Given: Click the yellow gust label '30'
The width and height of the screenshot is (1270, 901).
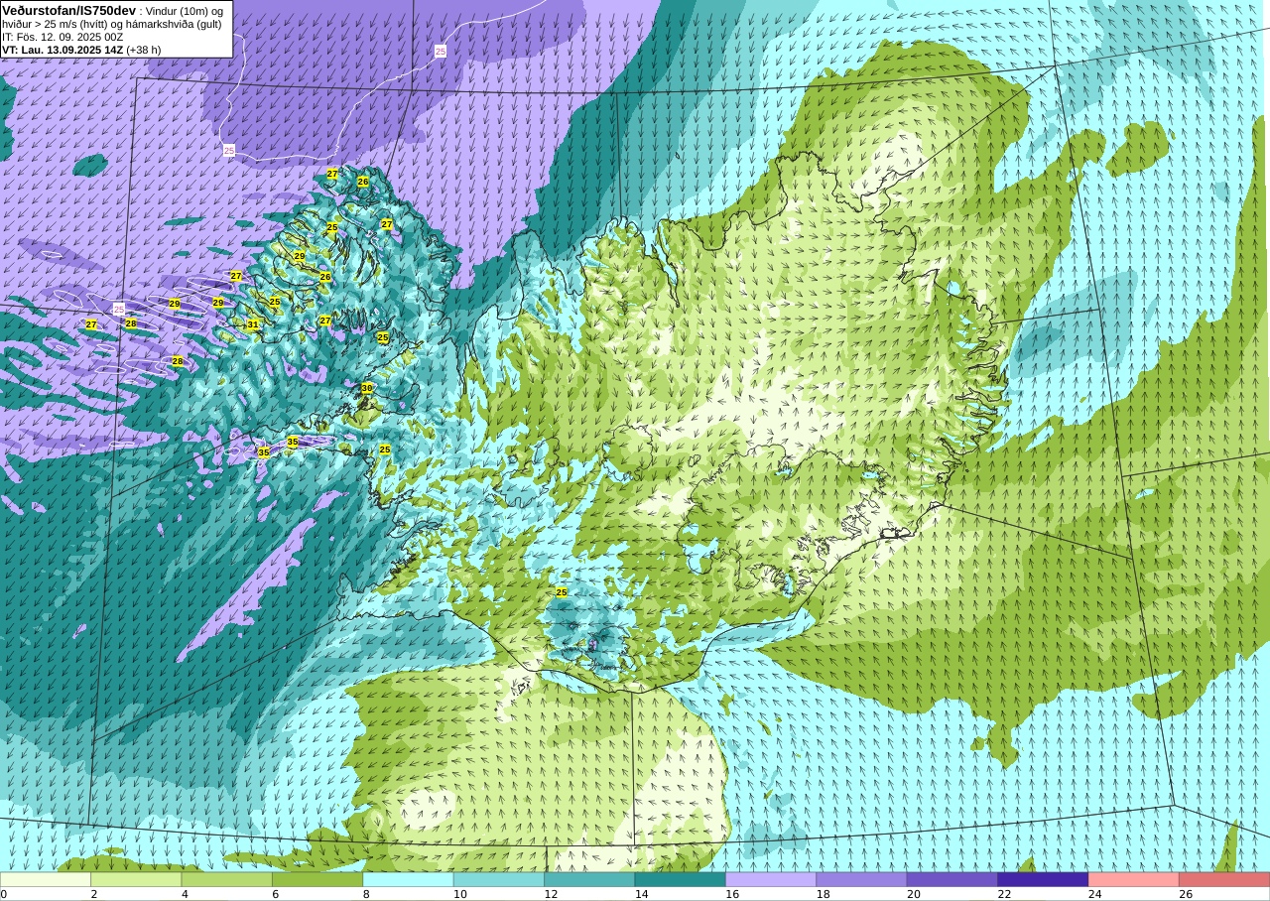Looking at the screenshot, I should 367,388.
